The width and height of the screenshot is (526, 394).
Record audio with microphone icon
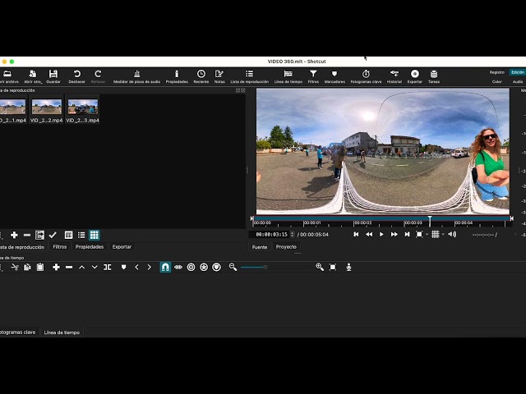(348, 267)
